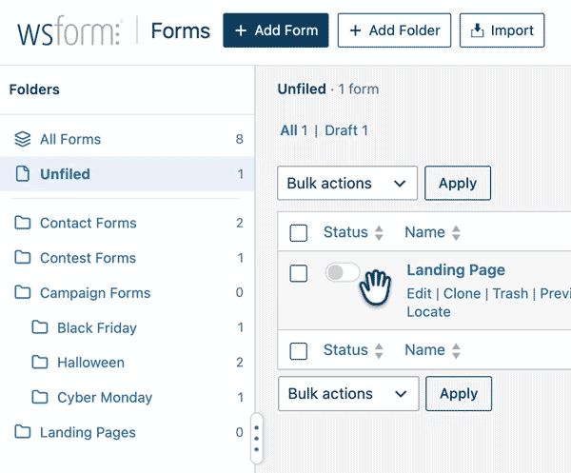
Task: Open the Black Friday subfolder
Action: pyautogui.click(x=127, y=327)
